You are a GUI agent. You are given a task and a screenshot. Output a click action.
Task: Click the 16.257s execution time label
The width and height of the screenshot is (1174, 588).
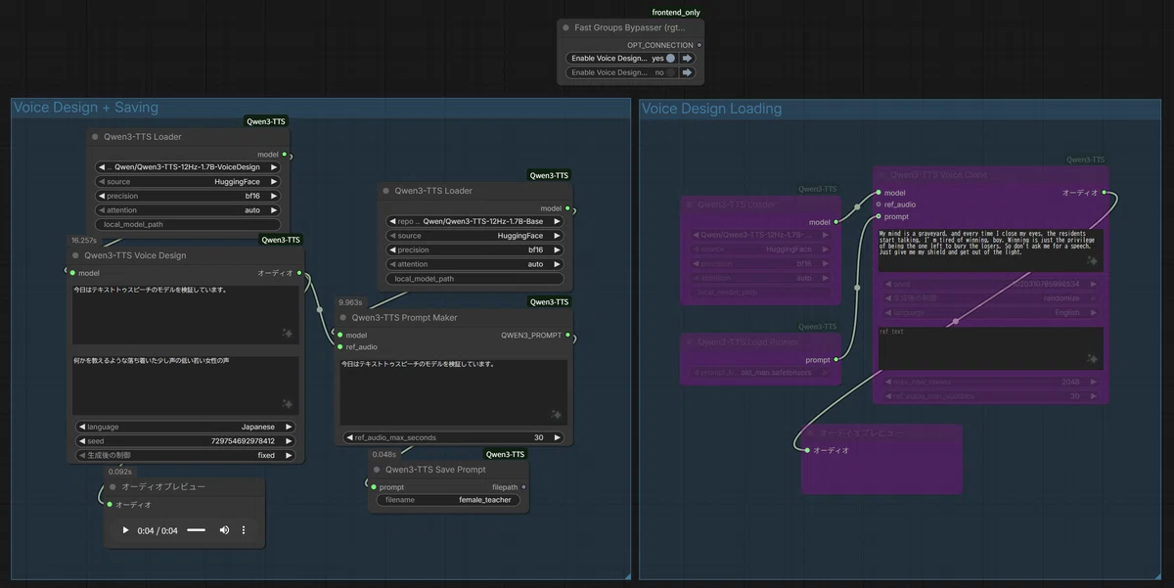84,240
